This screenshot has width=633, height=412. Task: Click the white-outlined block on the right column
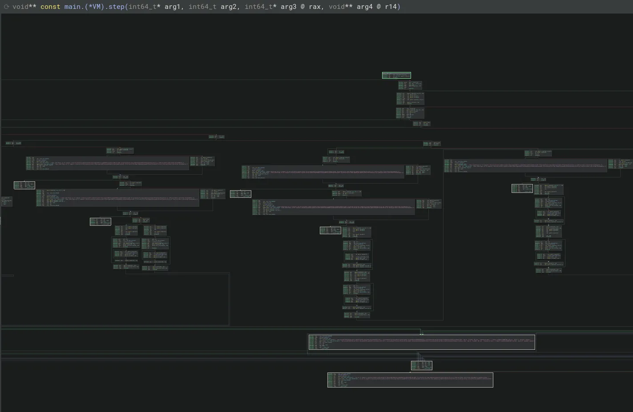tap(522, 188)
